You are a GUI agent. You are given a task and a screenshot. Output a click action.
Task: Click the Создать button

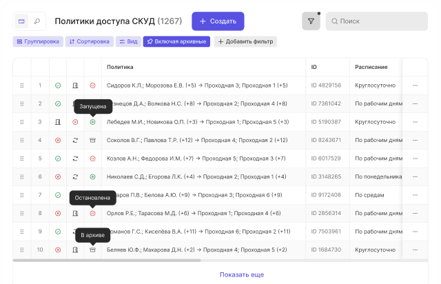[x=218, y=21]
